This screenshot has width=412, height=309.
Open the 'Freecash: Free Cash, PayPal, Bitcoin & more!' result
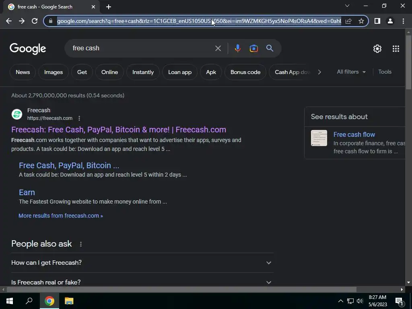(x=119, y=130)
